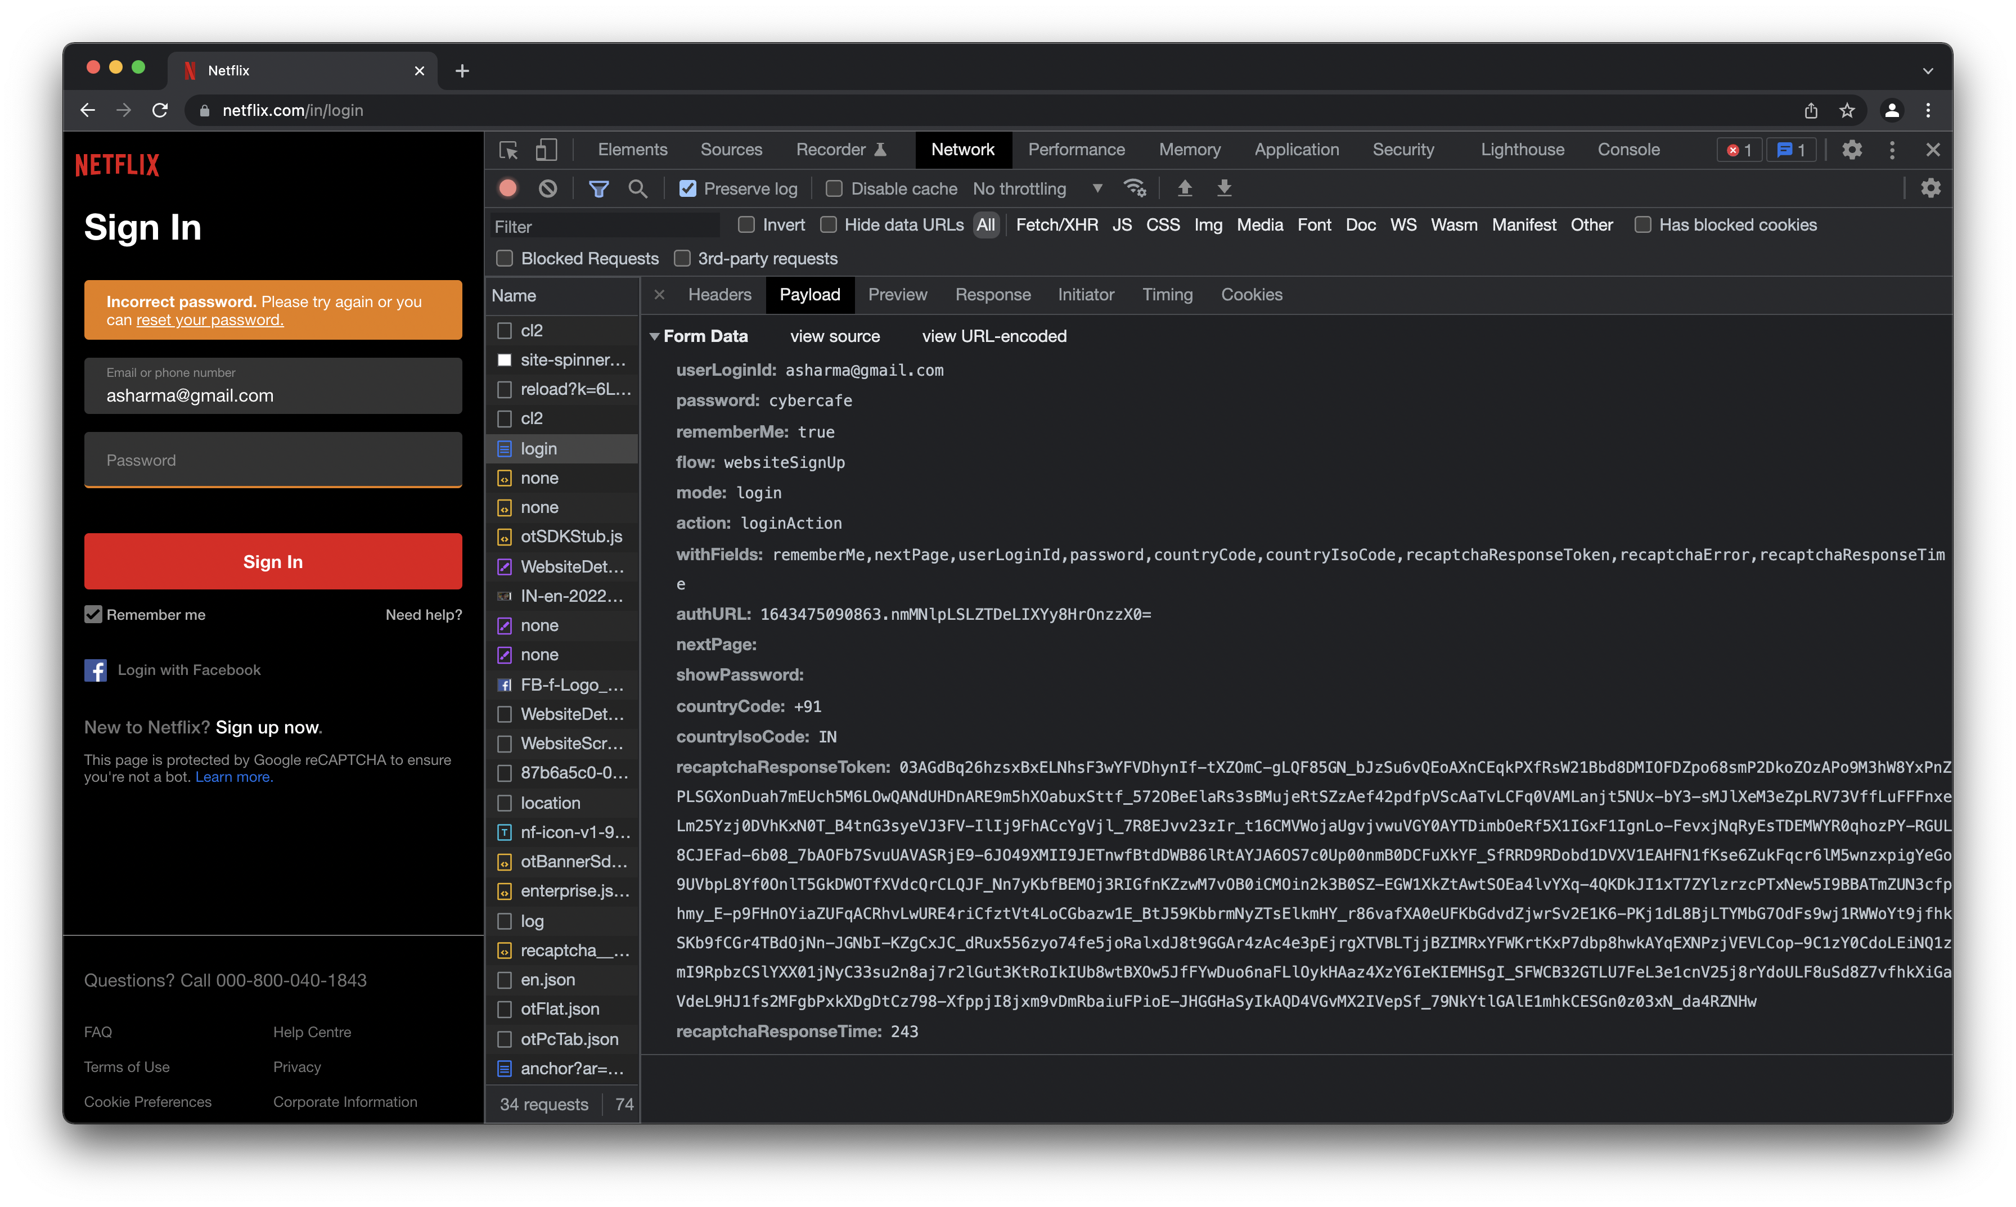This screenshot has width=2016, height=1207.
Task: Reload the Netflix page
Action: click(x=160, y=110)
